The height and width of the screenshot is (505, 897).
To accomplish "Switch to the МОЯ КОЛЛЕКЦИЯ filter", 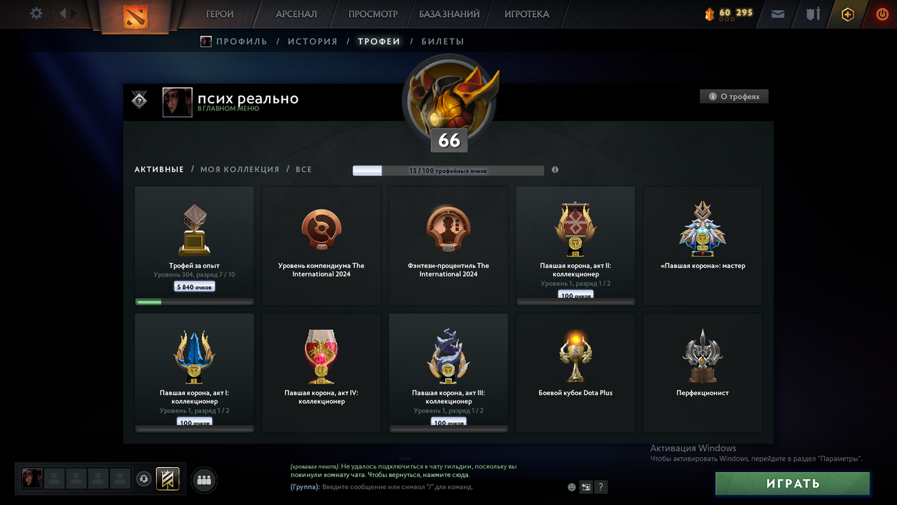I will (x=240, y=170).
